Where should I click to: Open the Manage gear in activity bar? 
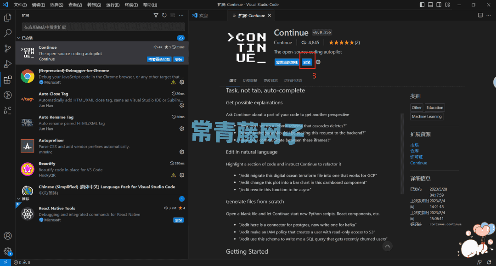[8, 251]
